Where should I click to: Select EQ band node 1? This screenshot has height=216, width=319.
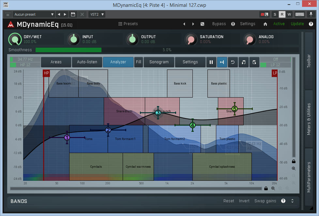(67, 138)
